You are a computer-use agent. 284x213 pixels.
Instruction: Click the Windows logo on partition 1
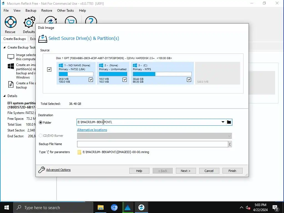point(61,65)
